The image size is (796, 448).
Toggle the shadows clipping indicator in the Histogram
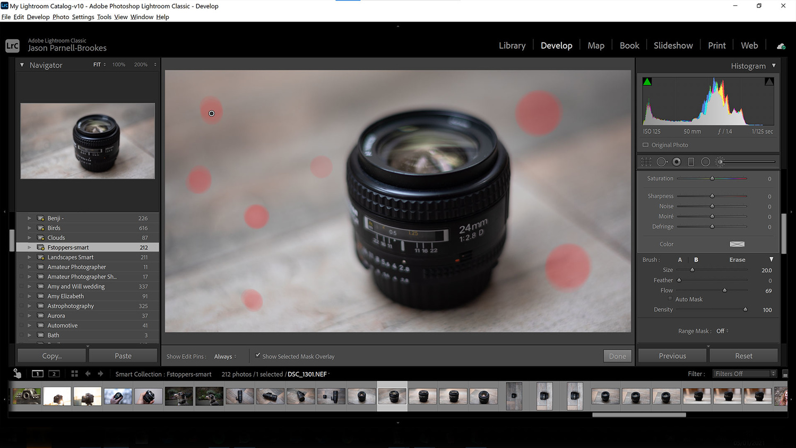click(647, 81)
